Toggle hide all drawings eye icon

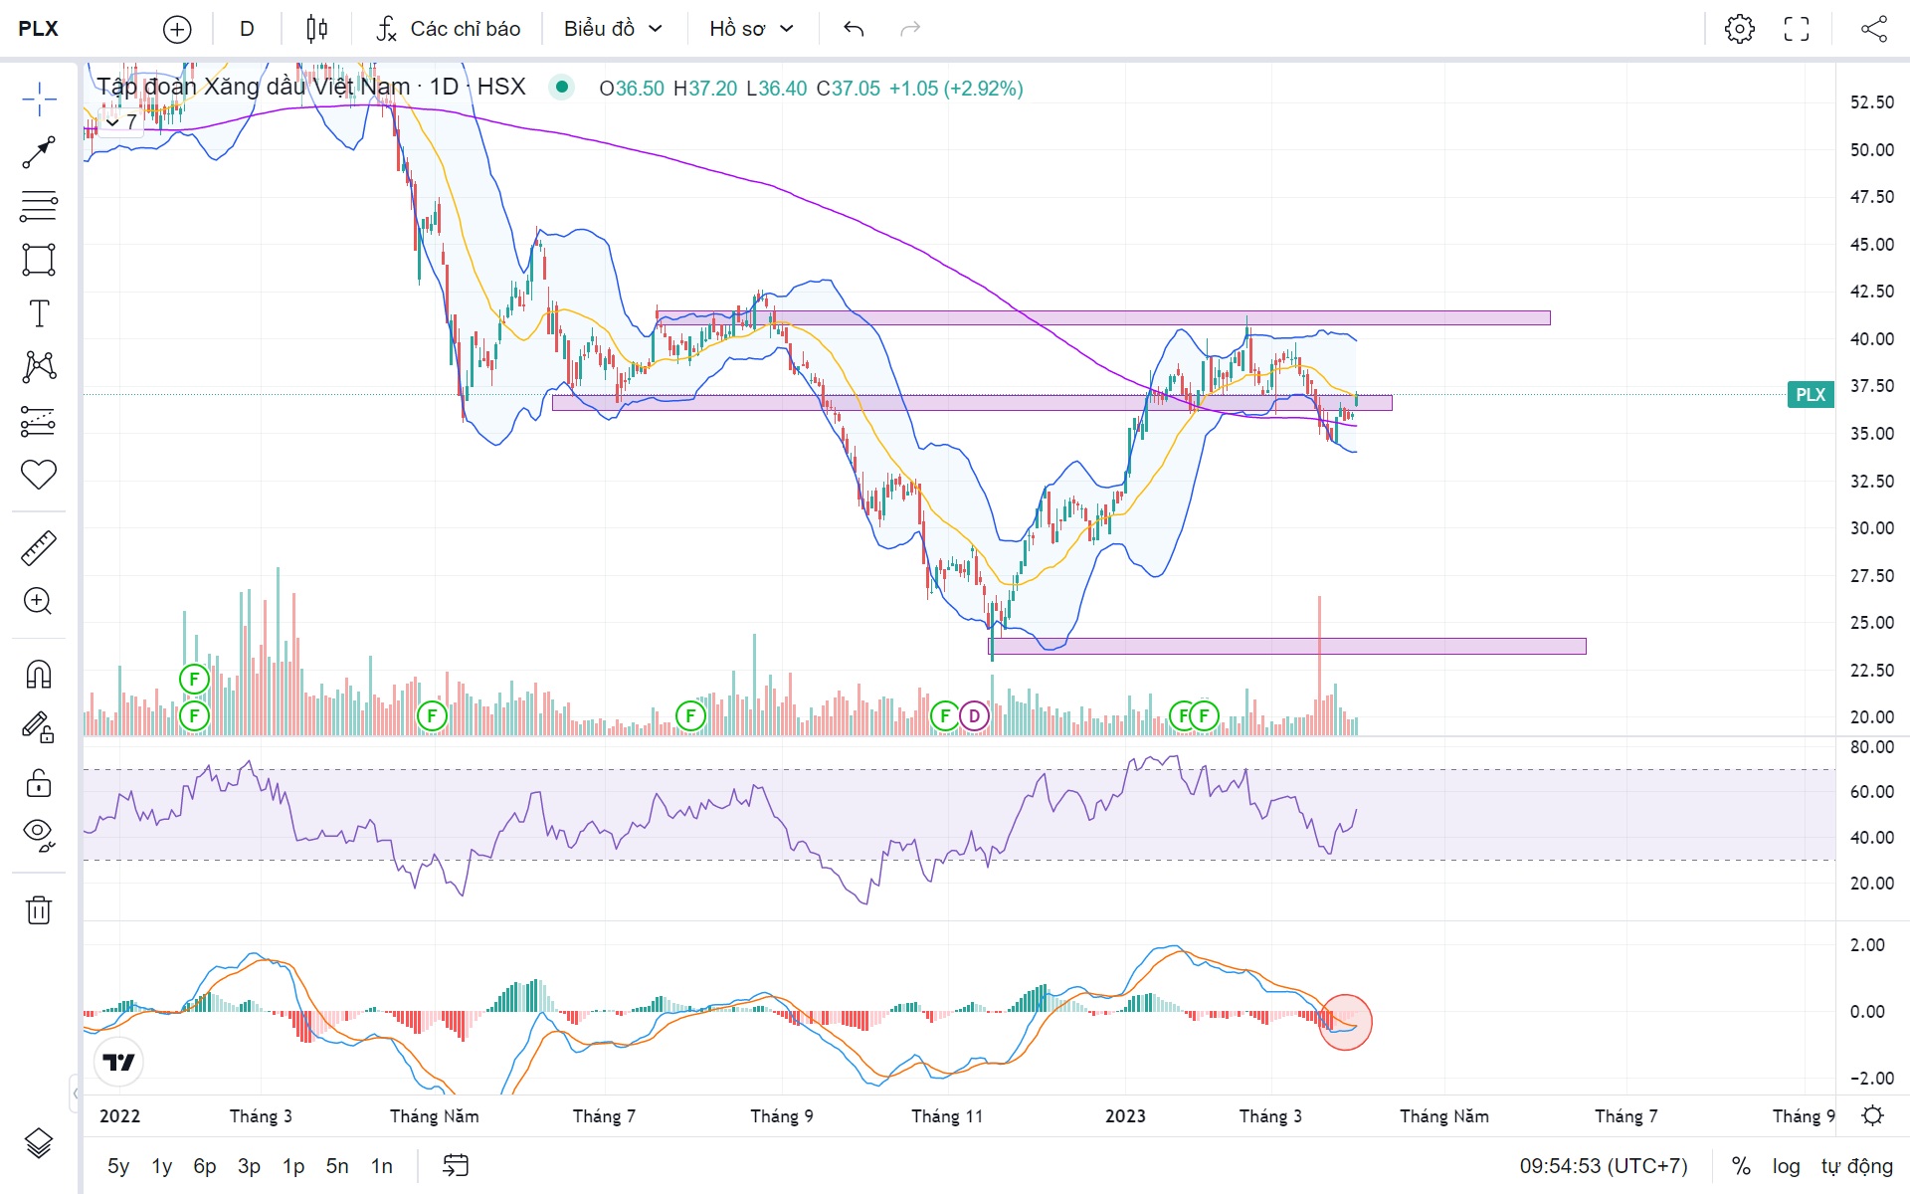click(x=39, y=834)
